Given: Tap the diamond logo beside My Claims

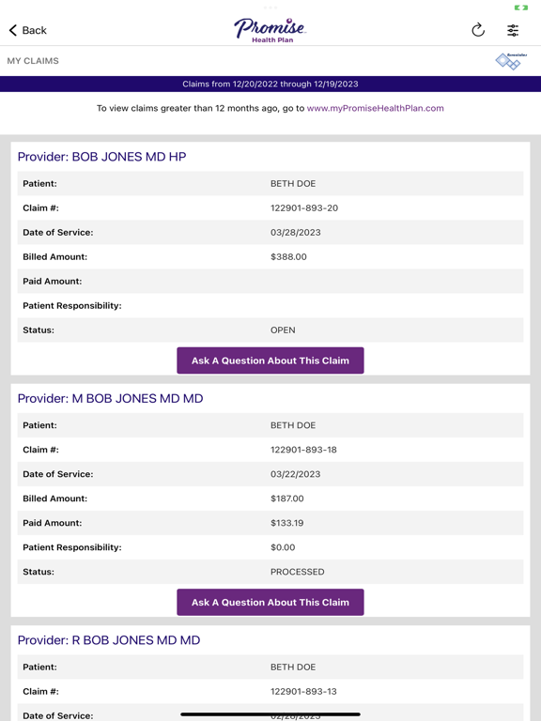Looking at the screenshot, I should point(511,61).
